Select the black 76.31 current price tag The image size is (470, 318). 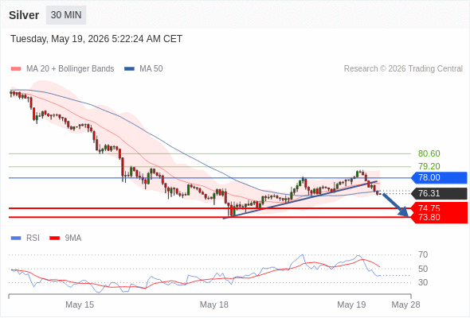440,193
